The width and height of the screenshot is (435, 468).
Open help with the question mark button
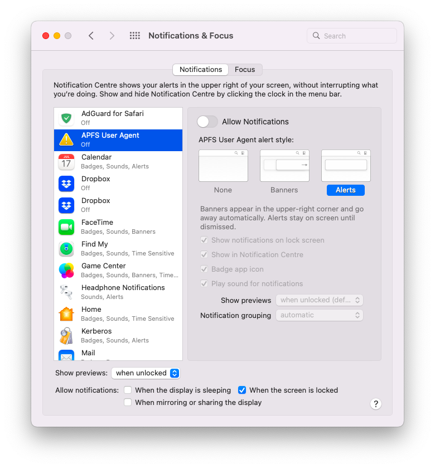(x=376, y=404)
